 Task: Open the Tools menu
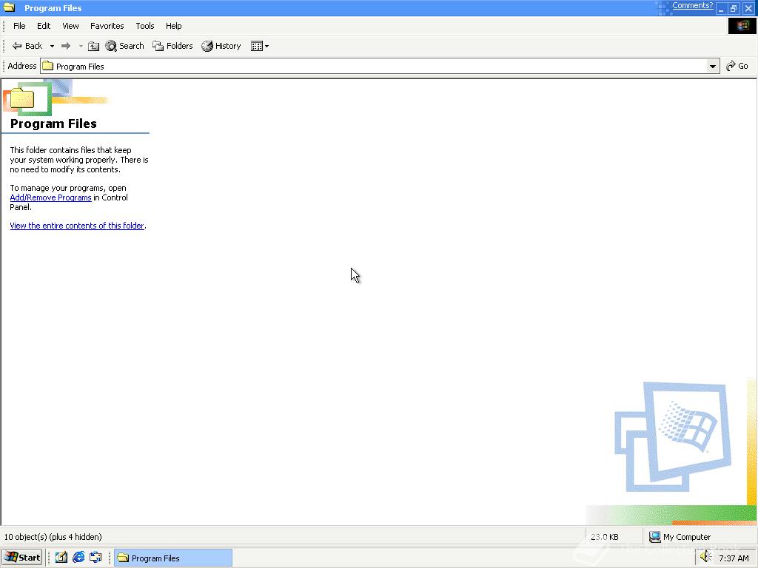[x=144, y=26]
